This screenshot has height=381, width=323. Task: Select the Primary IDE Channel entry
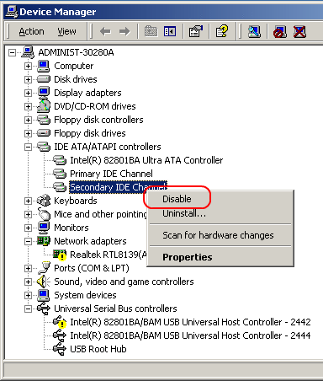pos(111,174)
